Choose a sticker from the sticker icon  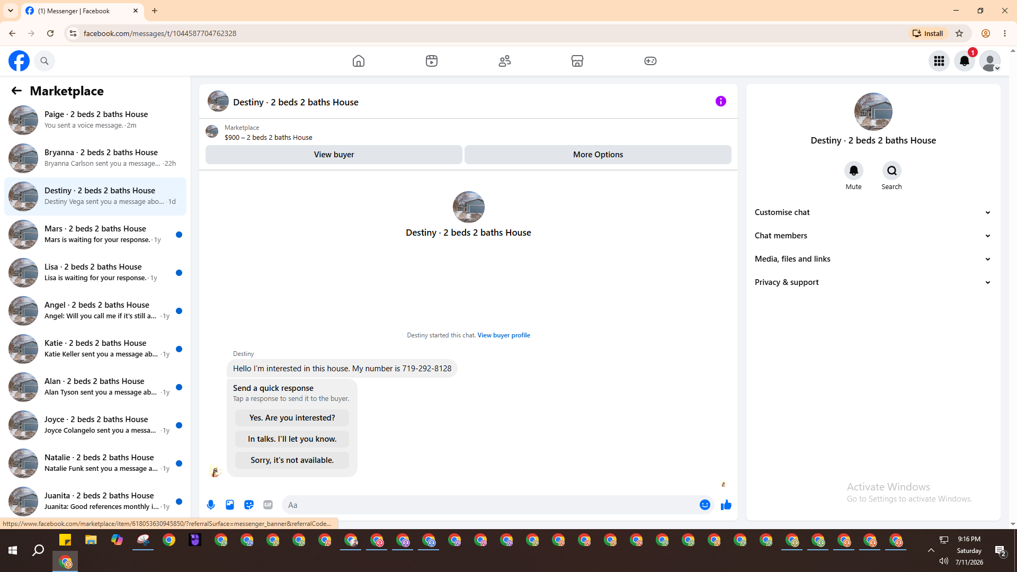(x=249, y=505)
